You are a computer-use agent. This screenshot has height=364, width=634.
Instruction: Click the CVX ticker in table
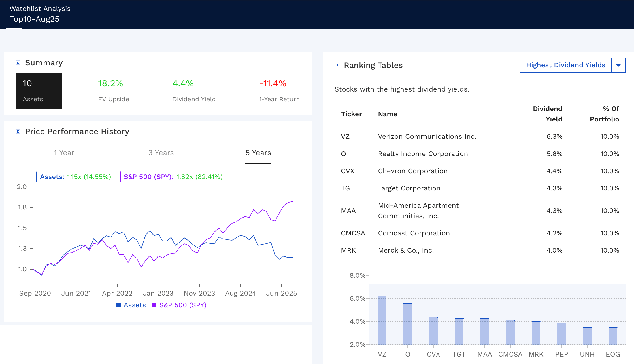point(348,171)
